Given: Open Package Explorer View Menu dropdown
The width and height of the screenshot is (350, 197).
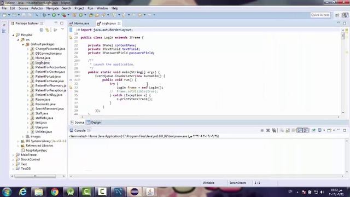Looking at the screenshot, I should (62, 30).
